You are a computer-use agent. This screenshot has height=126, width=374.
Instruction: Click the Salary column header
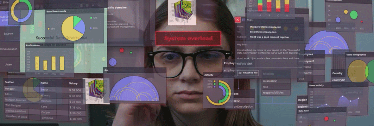[73, 83]
